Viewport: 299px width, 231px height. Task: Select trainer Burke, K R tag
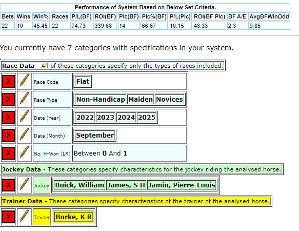[x=74, y=217]
